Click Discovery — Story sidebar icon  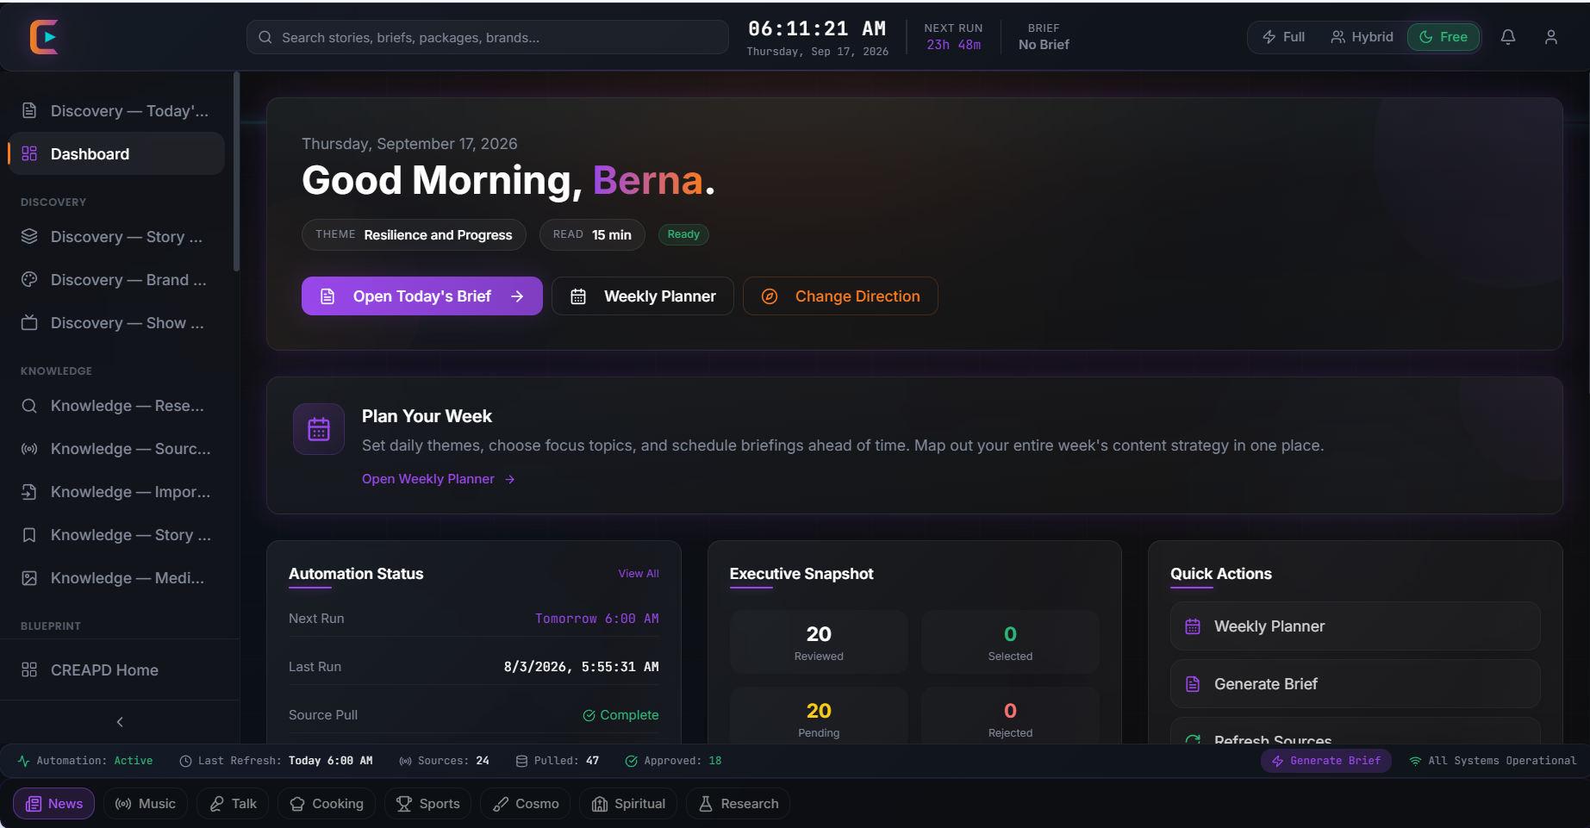29,236
